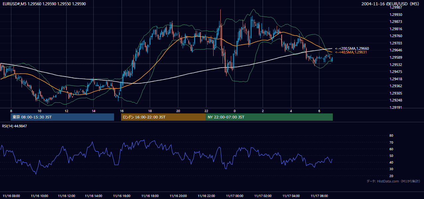The height and width of the screenshot is (199, 424).
Task: Click price axis value 1.29475
Action: [396, 72]
